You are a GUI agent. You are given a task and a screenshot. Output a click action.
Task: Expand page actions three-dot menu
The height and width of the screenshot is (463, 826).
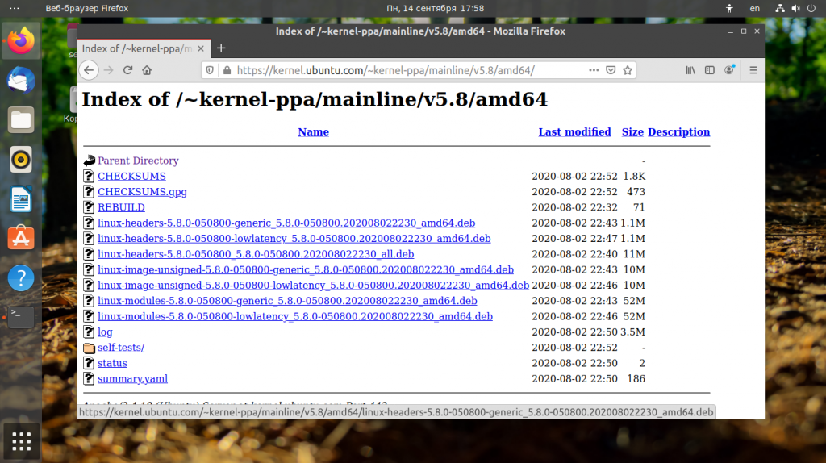click(594, 70)
